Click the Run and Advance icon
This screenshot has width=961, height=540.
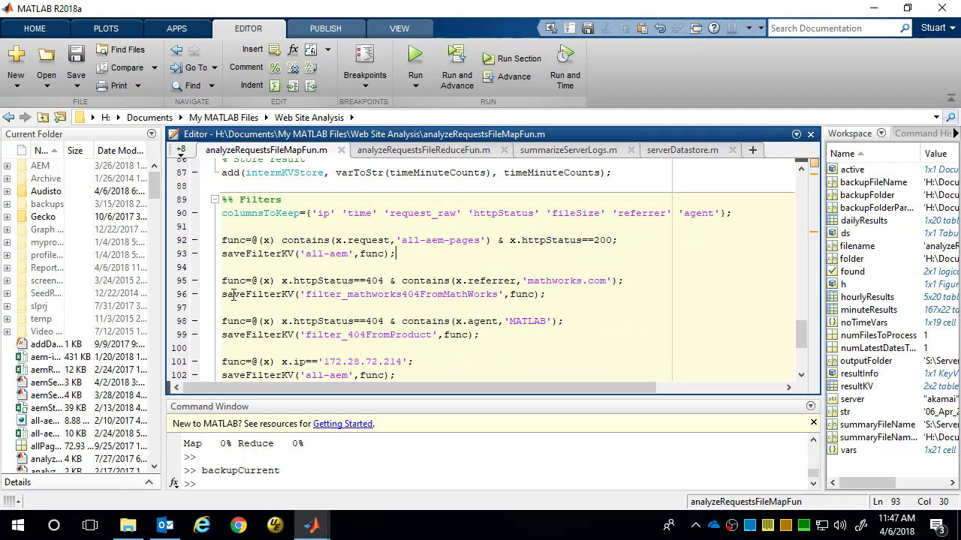pyautogui.click(x=456, y=55)
